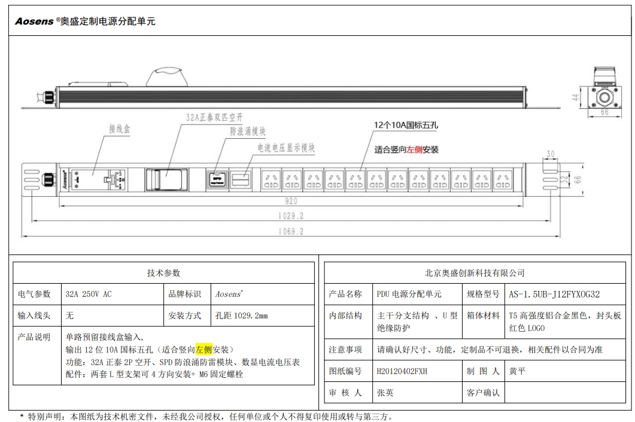Click the current voltage display module drawing
Image resolution: width=635 pixels, height=422 pixels.
[x=241, y=180]
